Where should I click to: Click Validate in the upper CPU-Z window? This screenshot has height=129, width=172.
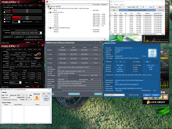point(28,42)
